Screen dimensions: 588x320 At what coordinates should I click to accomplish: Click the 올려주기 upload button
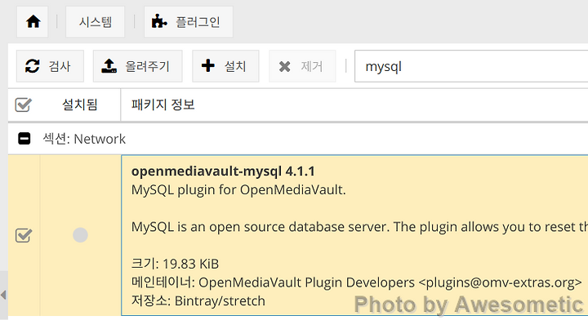pos(138,66)
